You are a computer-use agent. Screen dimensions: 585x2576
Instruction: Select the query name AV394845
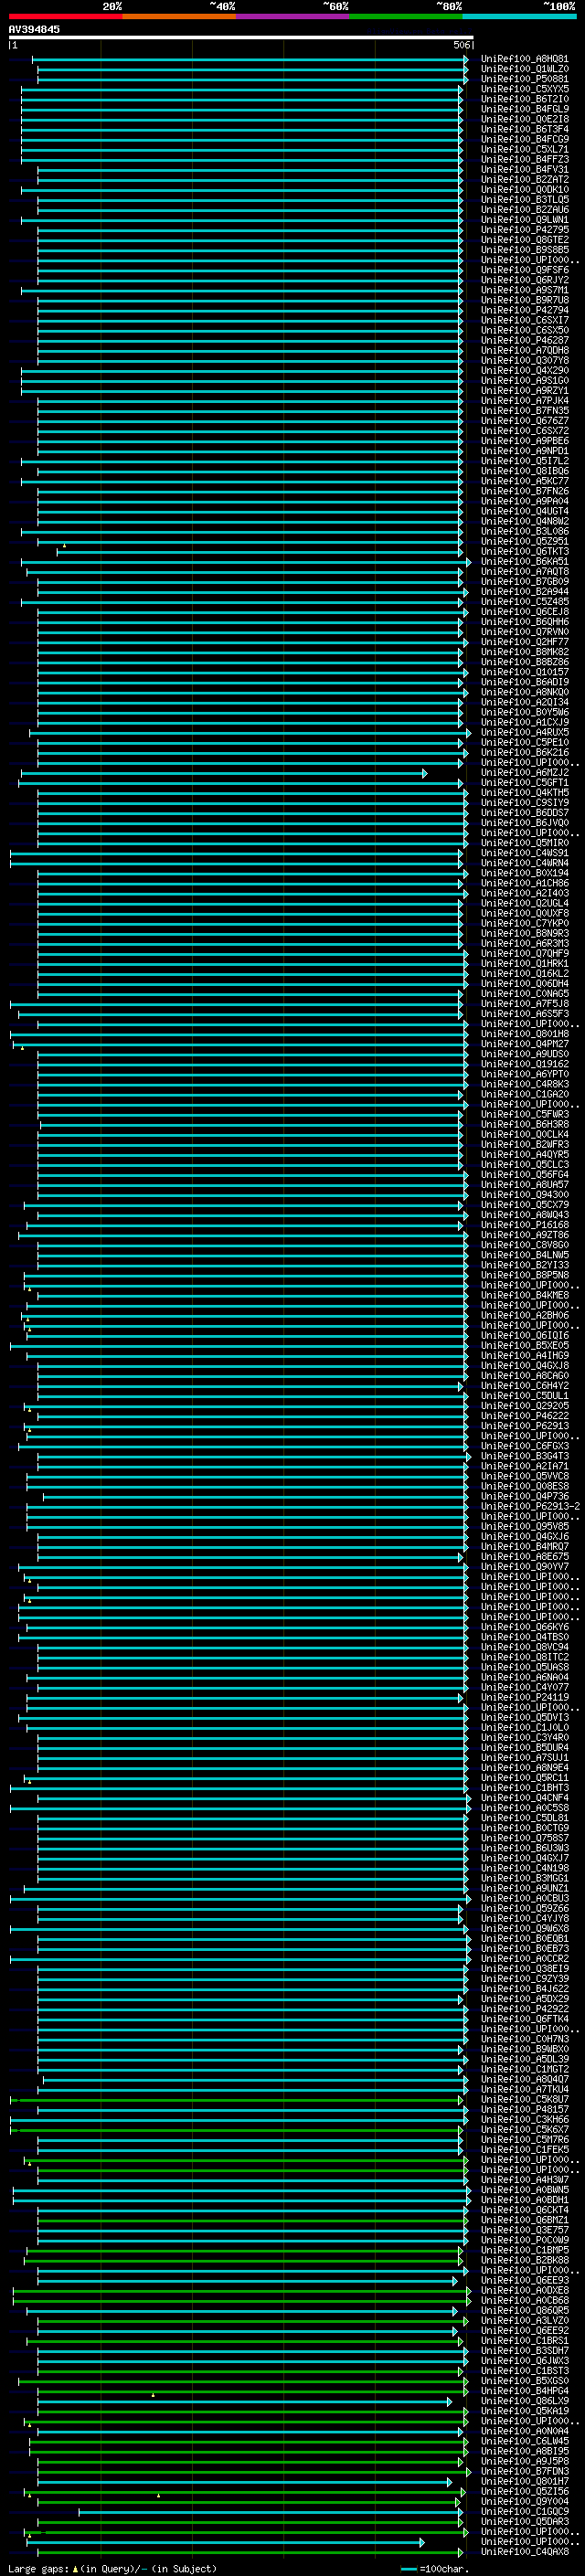coord(34,30)
